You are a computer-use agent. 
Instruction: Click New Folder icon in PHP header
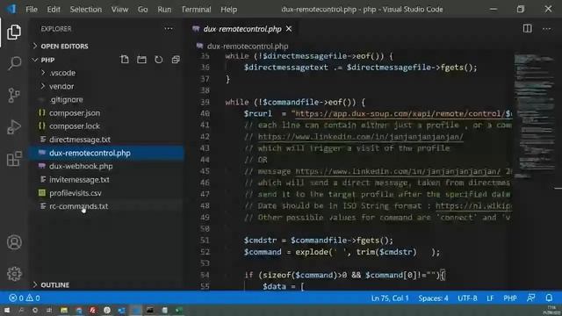(x=141, y=60)
